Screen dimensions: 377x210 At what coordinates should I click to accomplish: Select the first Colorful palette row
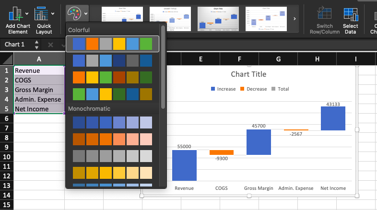(112, 44)
